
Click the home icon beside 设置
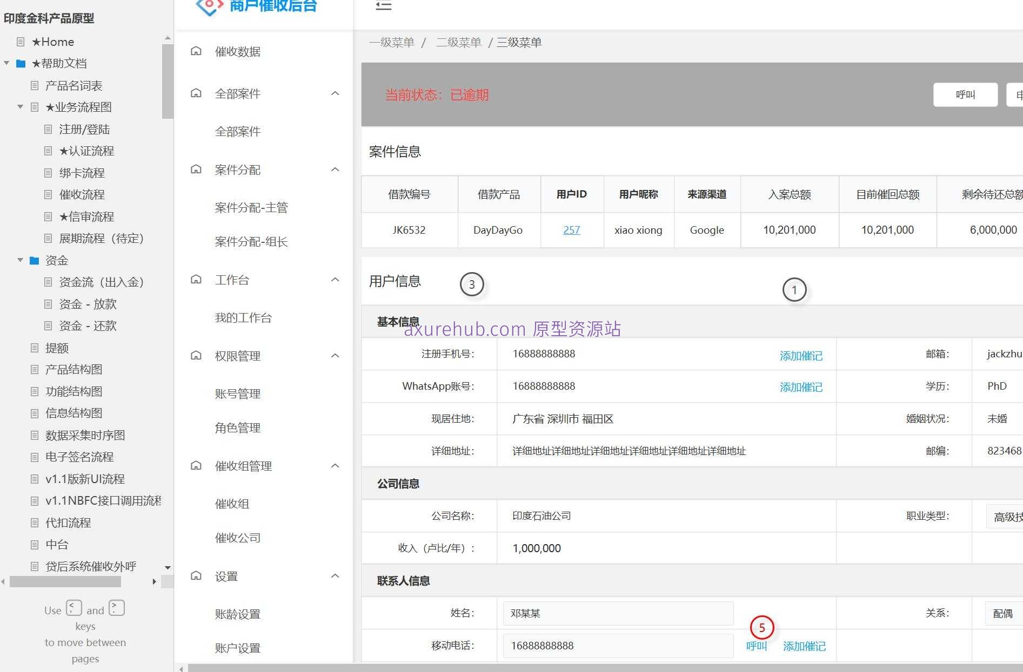click(x=196, y=576)
